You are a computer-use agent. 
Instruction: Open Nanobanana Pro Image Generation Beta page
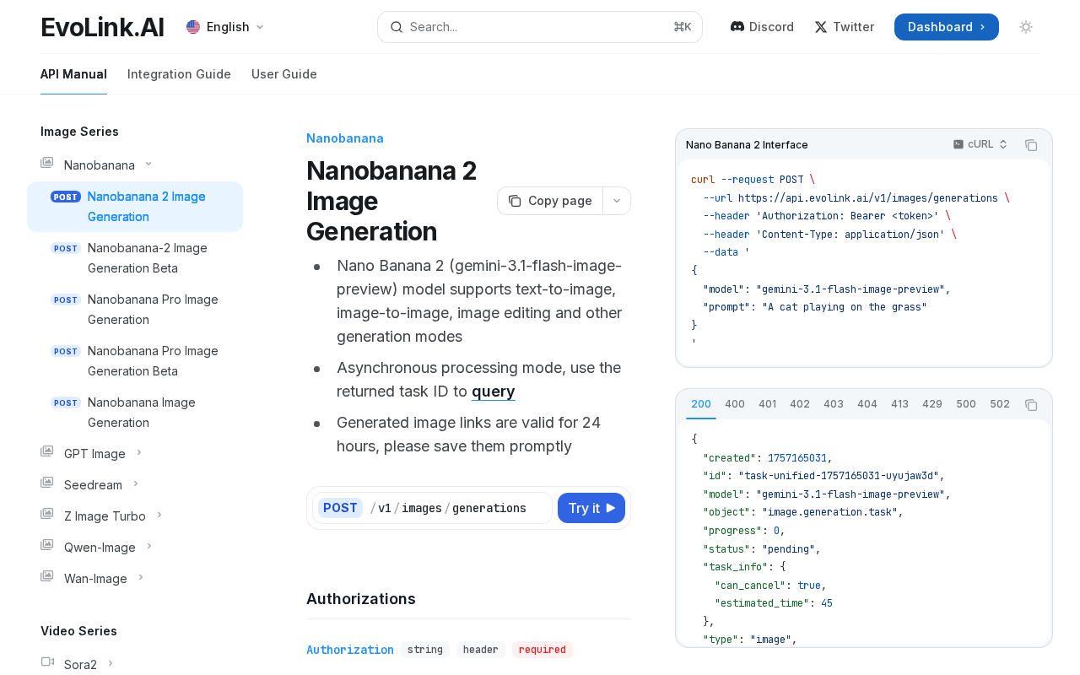153,361
